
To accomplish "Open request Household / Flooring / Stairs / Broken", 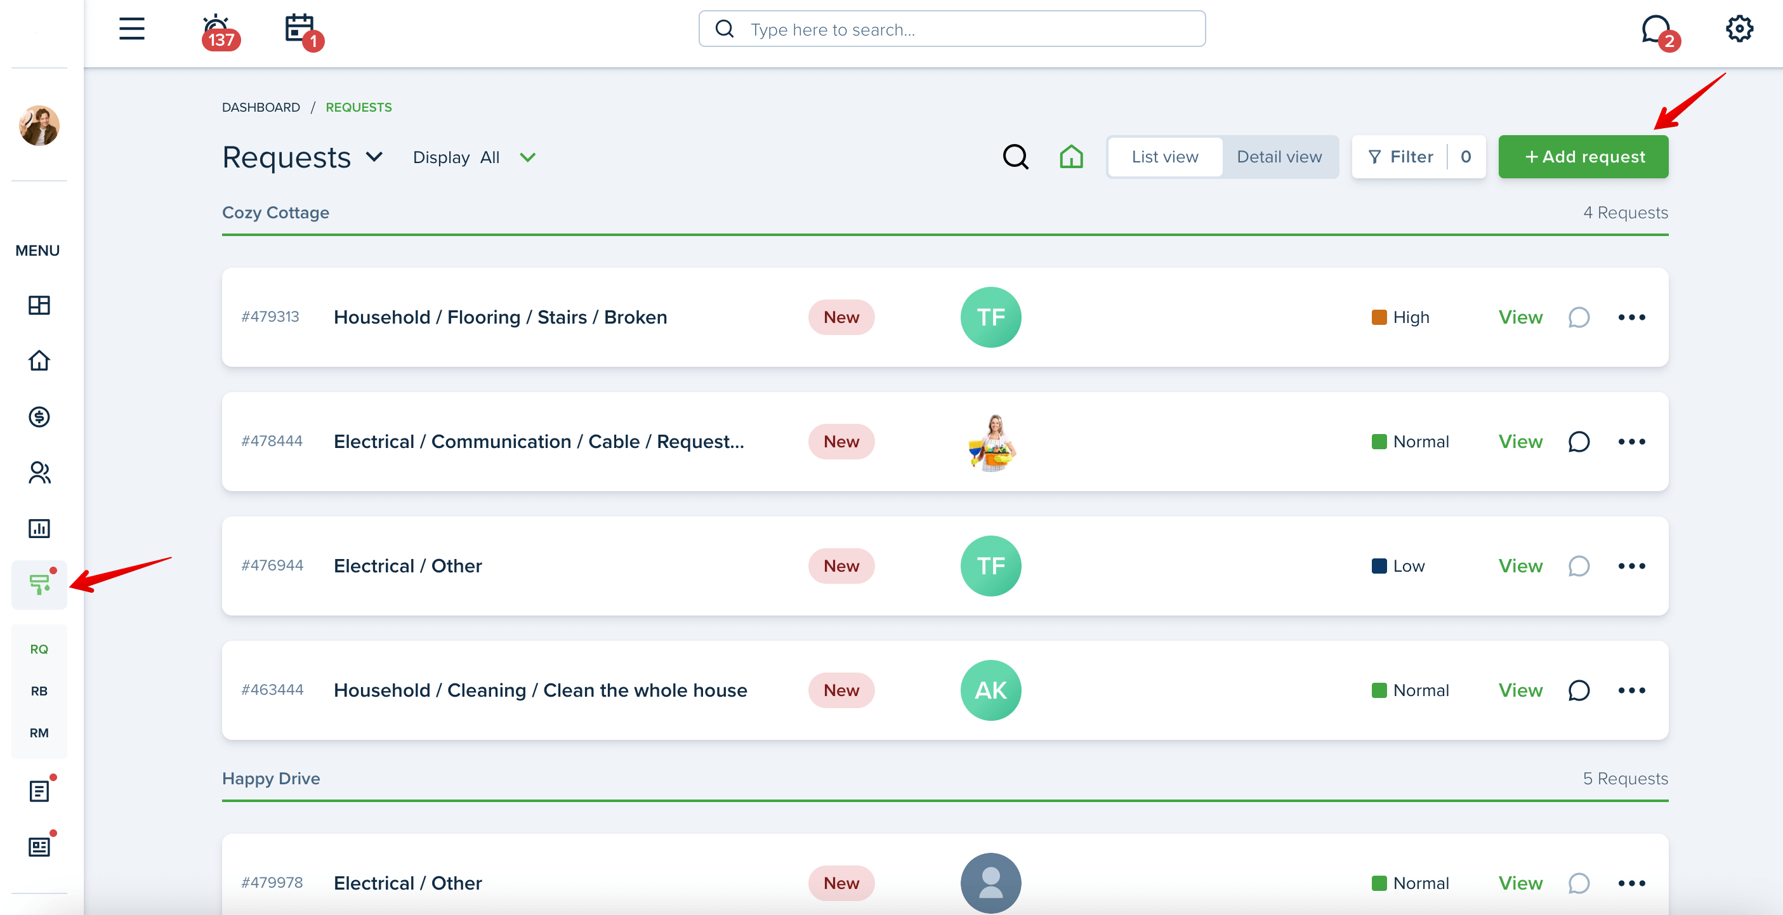I will point(500,317).
